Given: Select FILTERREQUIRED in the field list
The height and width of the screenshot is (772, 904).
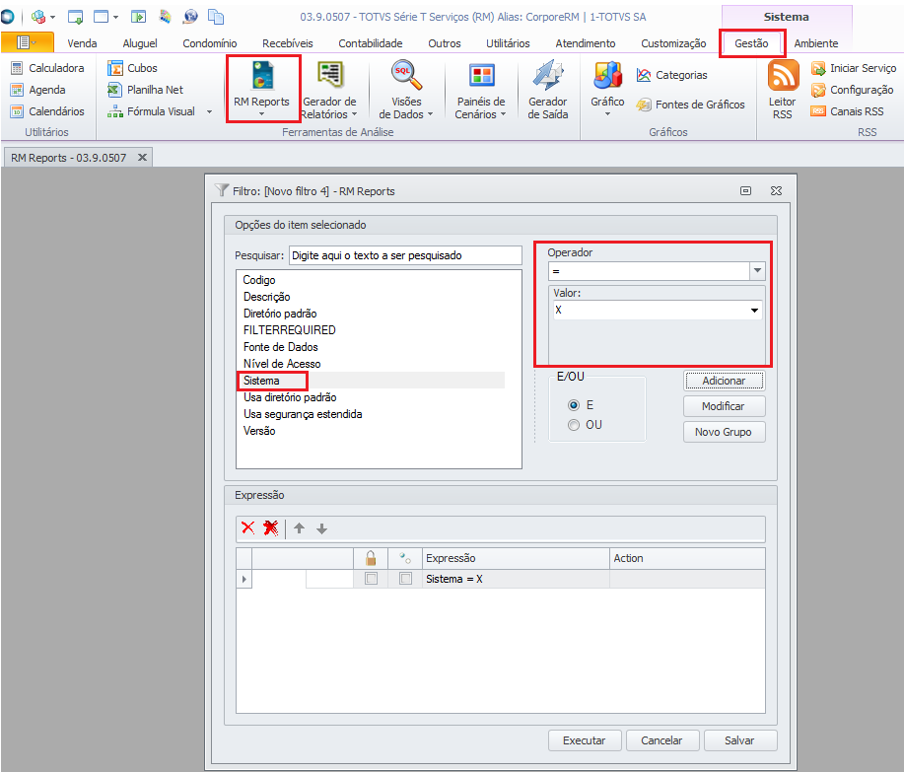Looking at the screenshot, I should (290, 329).
